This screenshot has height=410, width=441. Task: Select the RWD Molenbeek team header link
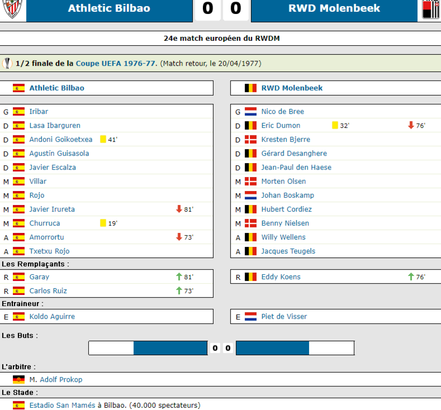coord(292,88)
